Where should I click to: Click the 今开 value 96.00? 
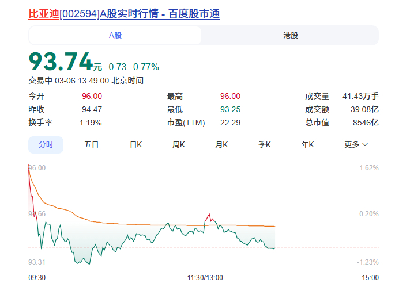(92, 96)
